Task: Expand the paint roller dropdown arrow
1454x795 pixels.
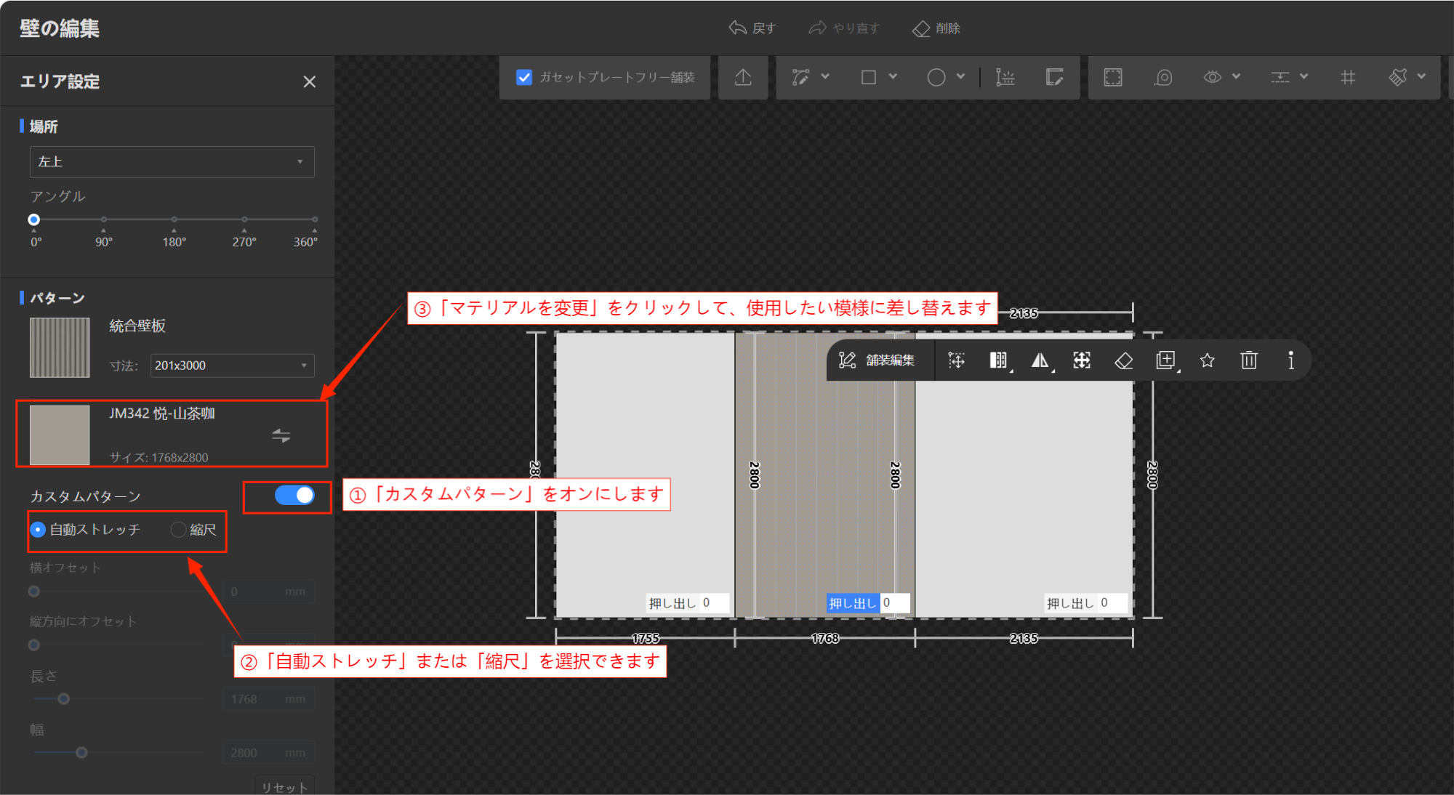Action: coord(1421,76)
